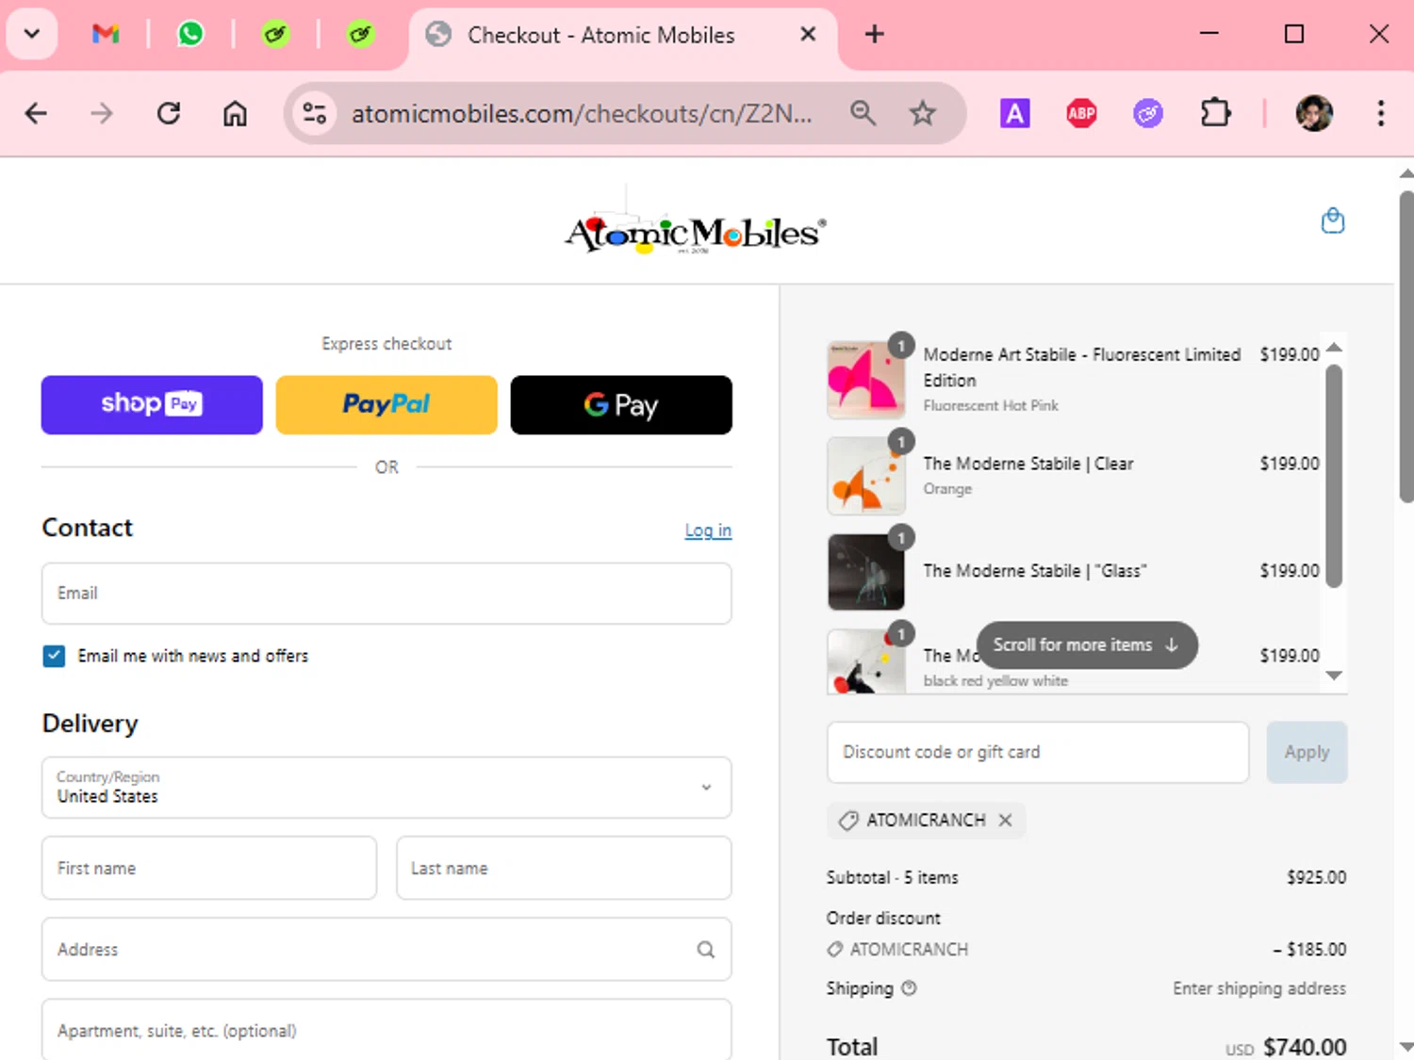Open the browser home page
Screen dimensions: 1414x1060
click(x=235, y=114)
